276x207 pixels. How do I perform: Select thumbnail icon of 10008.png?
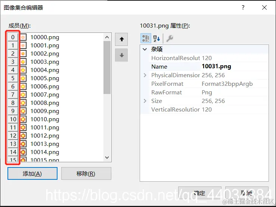coord(23,103)
